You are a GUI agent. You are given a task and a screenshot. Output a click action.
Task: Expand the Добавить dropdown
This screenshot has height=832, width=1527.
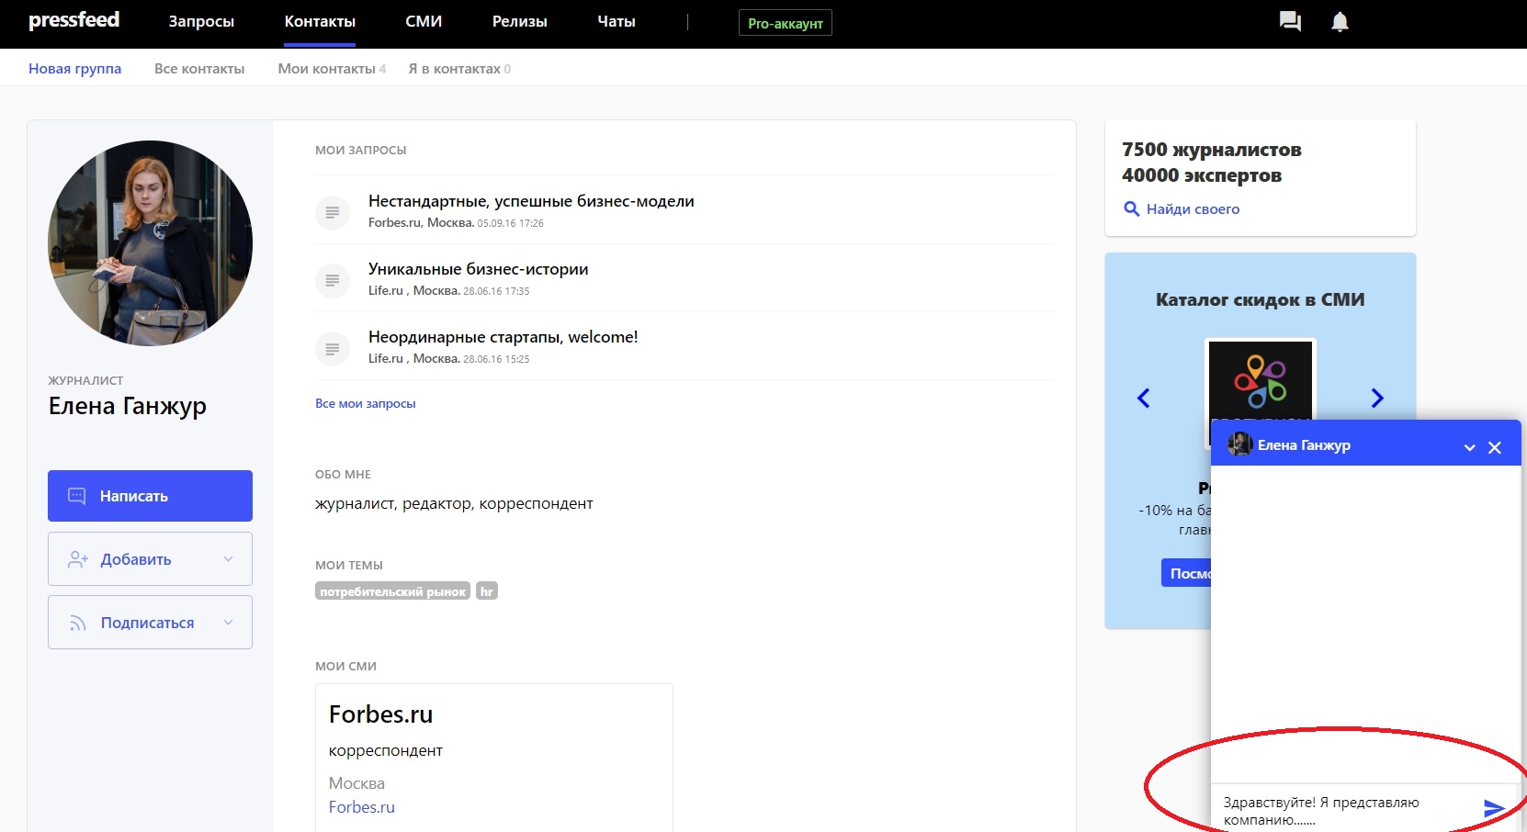click(228, 559)
